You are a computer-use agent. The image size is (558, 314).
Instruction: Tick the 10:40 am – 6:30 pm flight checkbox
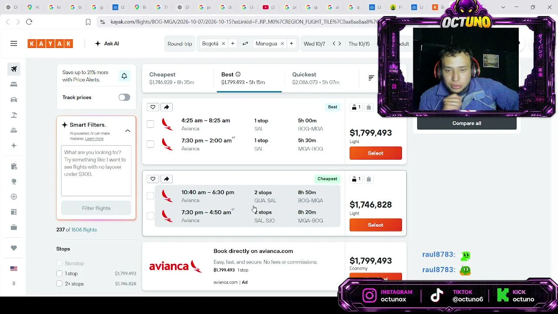[150, 196]
